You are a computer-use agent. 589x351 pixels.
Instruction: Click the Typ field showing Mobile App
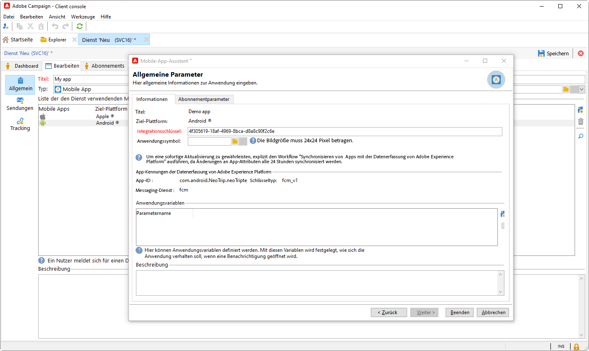point(91,89)
